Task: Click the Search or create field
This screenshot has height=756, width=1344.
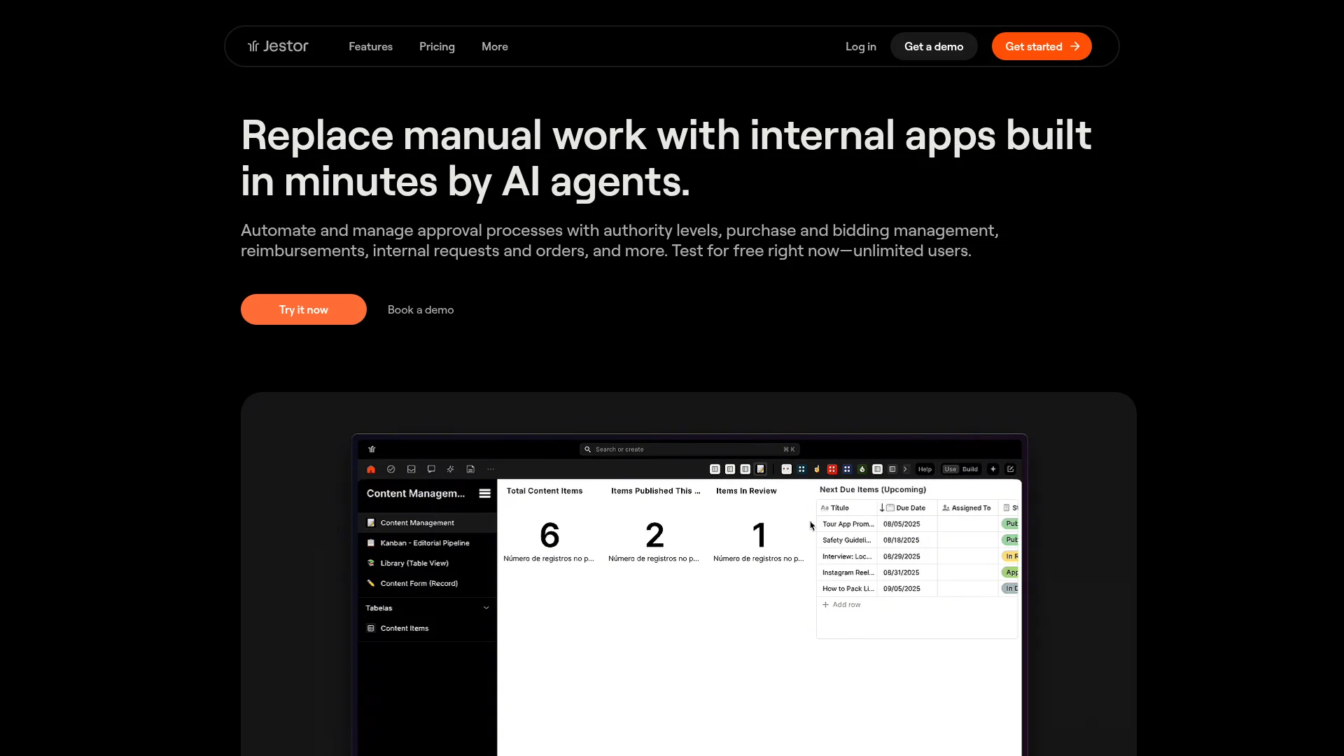Action: click(689, 449)
